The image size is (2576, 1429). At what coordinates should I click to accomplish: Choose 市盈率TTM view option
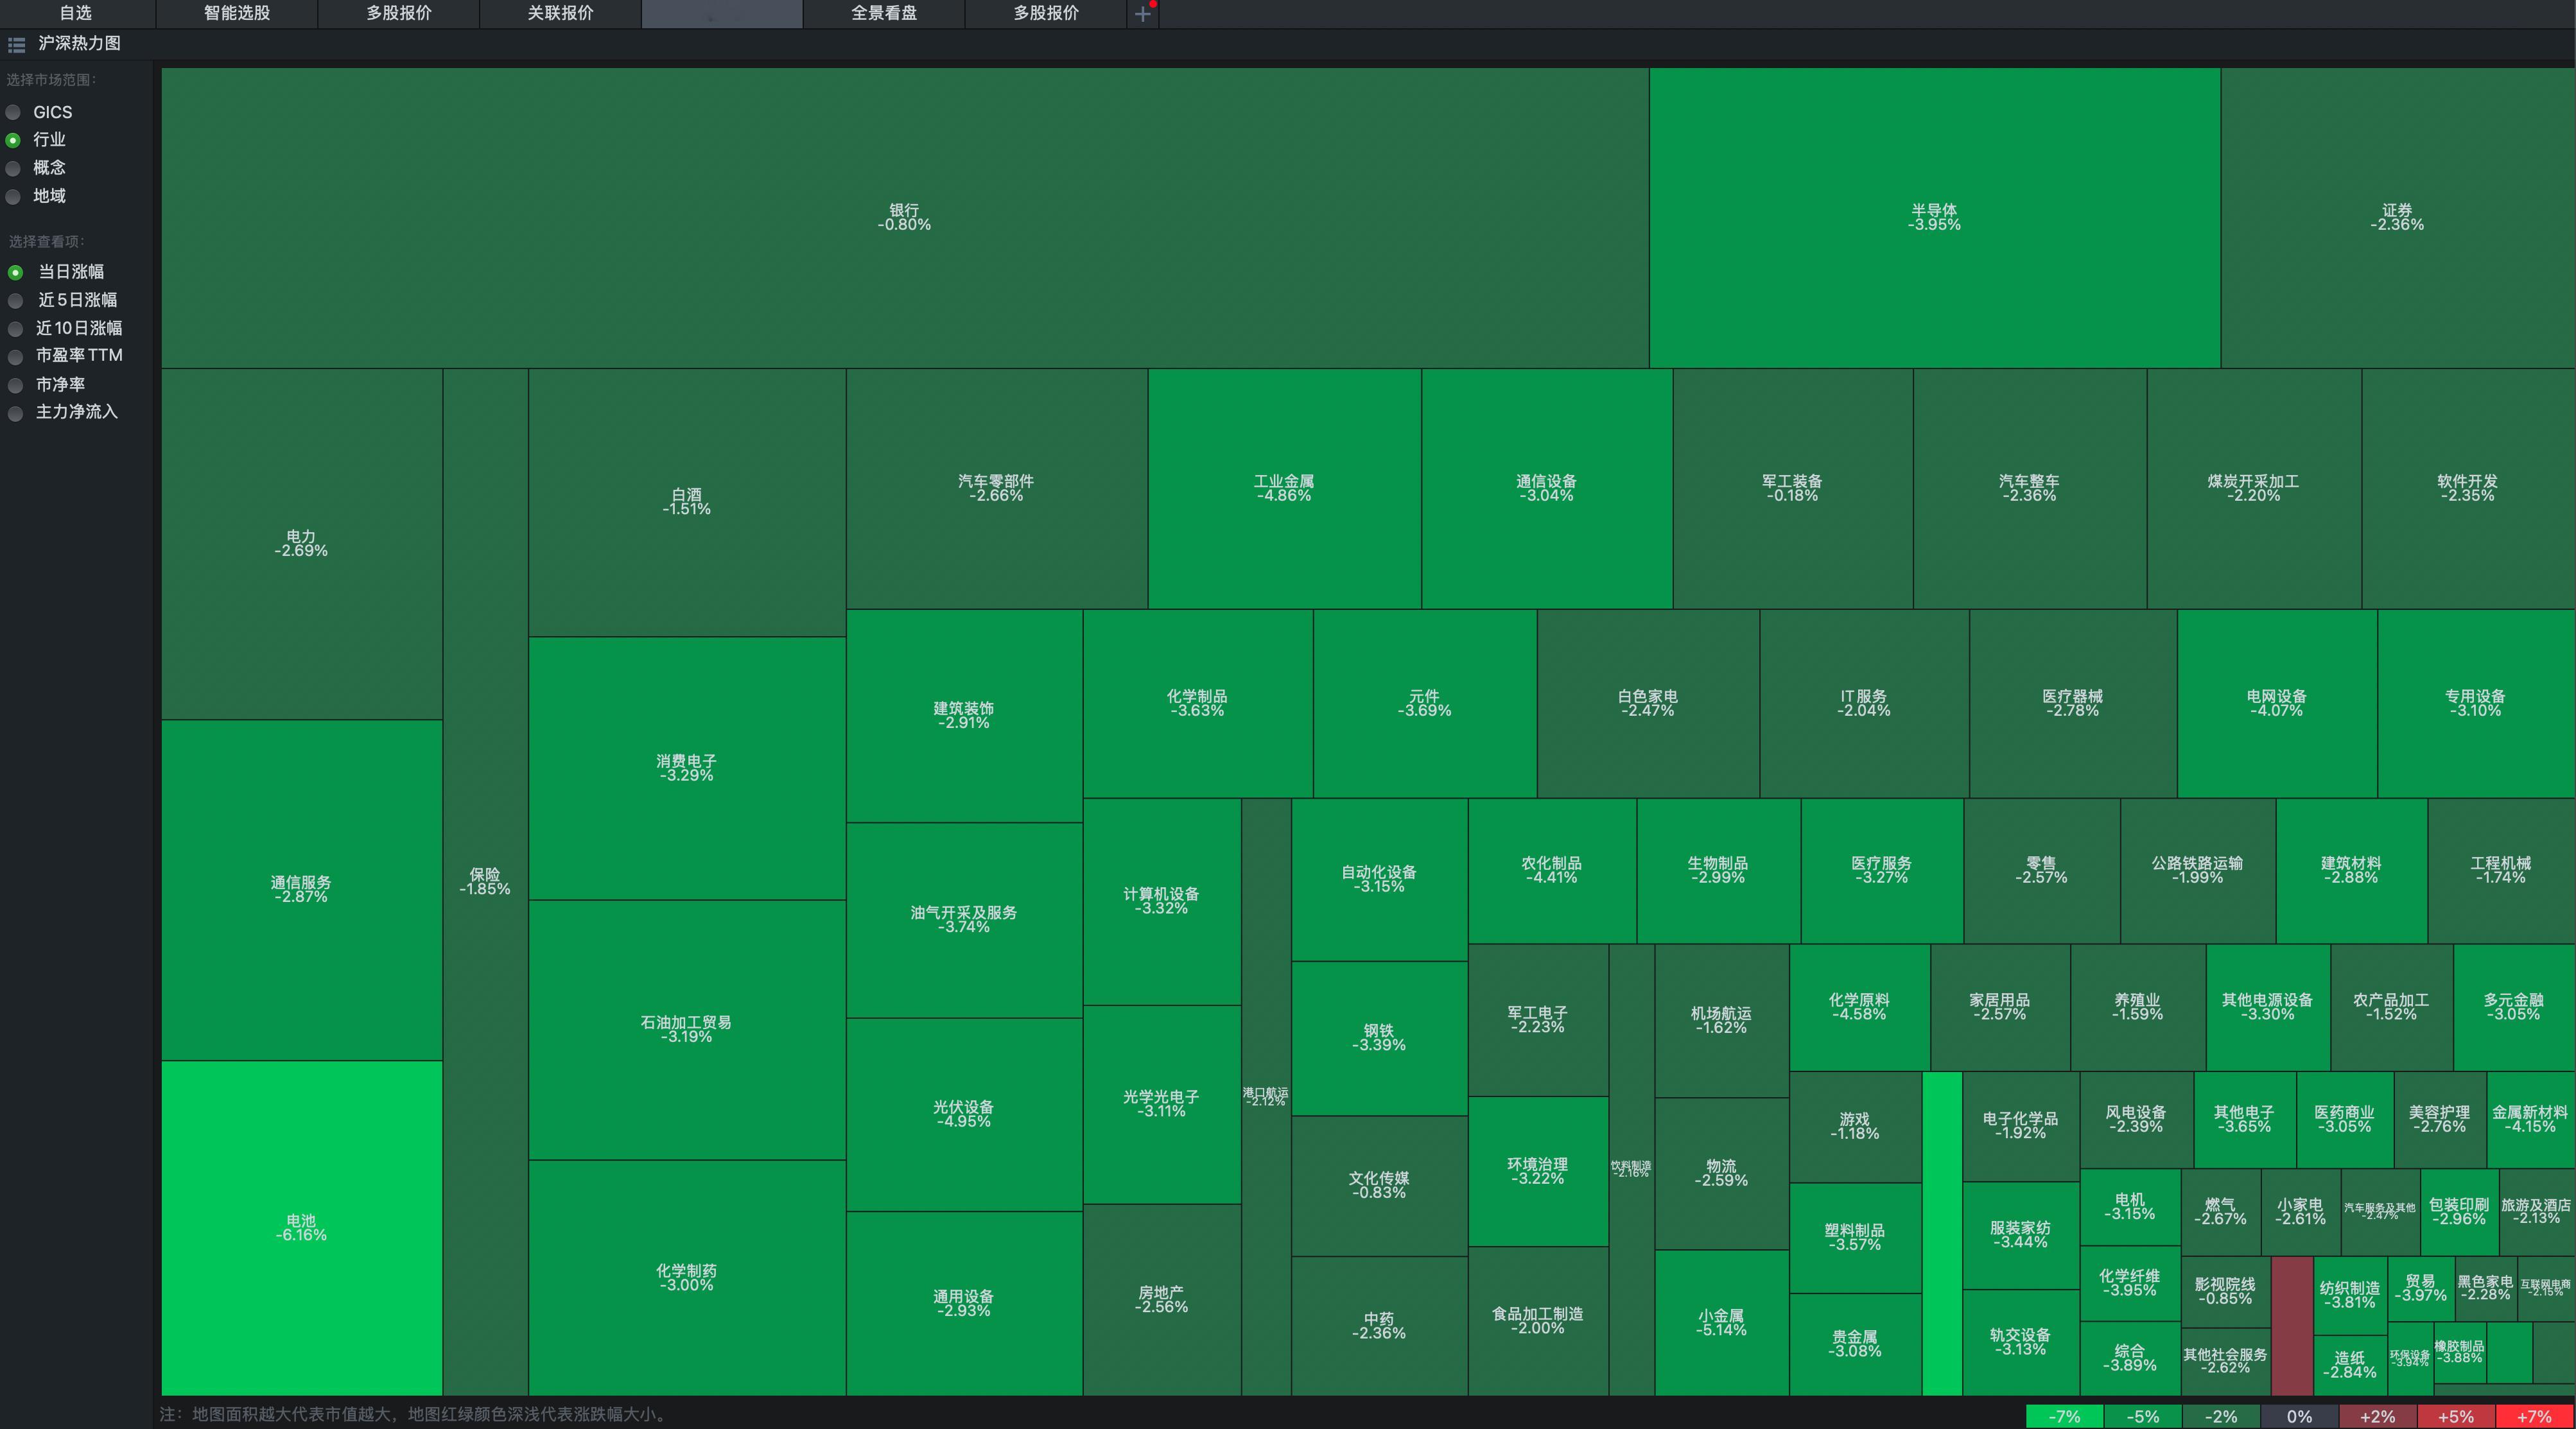[16, 356]
